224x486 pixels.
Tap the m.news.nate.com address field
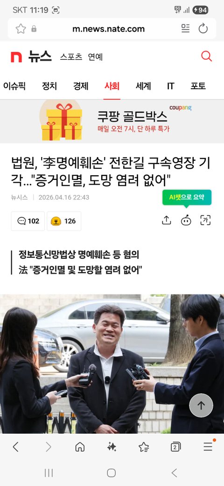coord(109,29)
